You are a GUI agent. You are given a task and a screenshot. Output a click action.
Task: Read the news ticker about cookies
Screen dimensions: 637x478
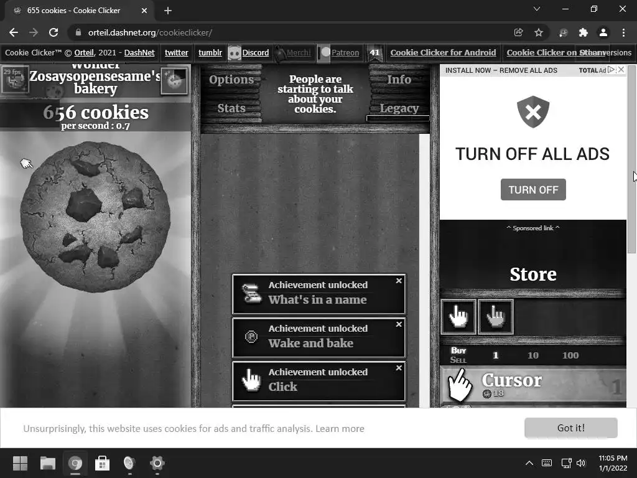click(x=315, y=94)
